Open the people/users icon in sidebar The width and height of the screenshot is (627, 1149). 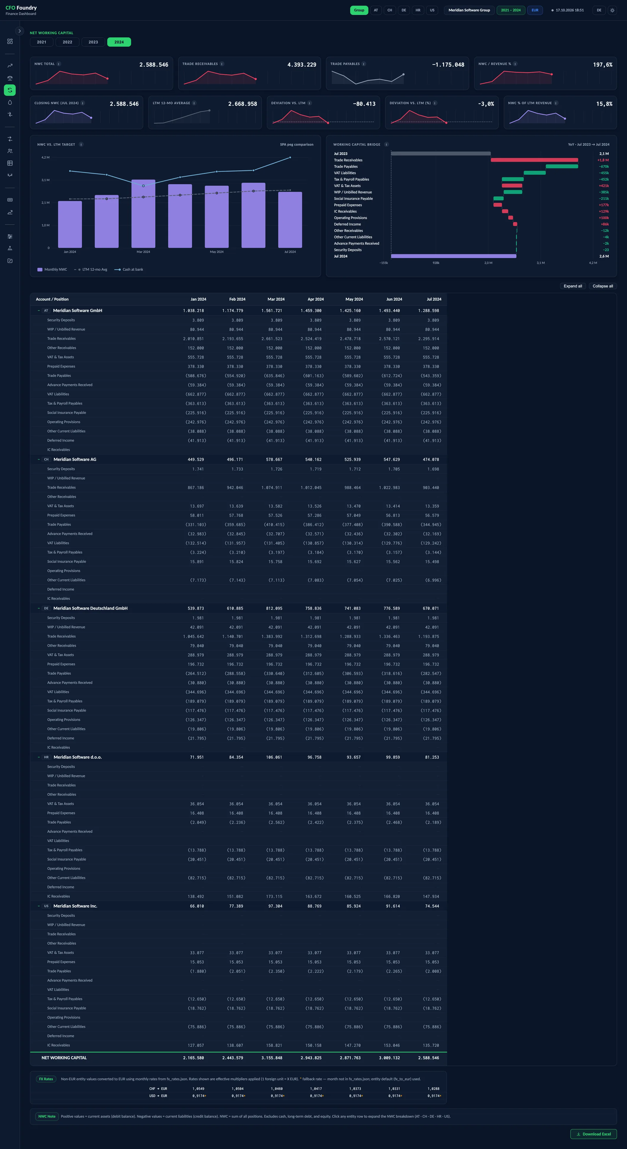tap(10, 151)
